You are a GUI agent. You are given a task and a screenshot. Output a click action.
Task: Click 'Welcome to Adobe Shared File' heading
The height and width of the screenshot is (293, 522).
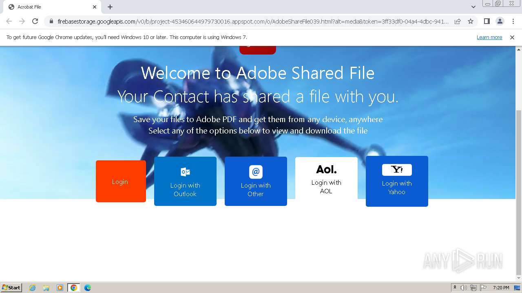click(258, 73)
